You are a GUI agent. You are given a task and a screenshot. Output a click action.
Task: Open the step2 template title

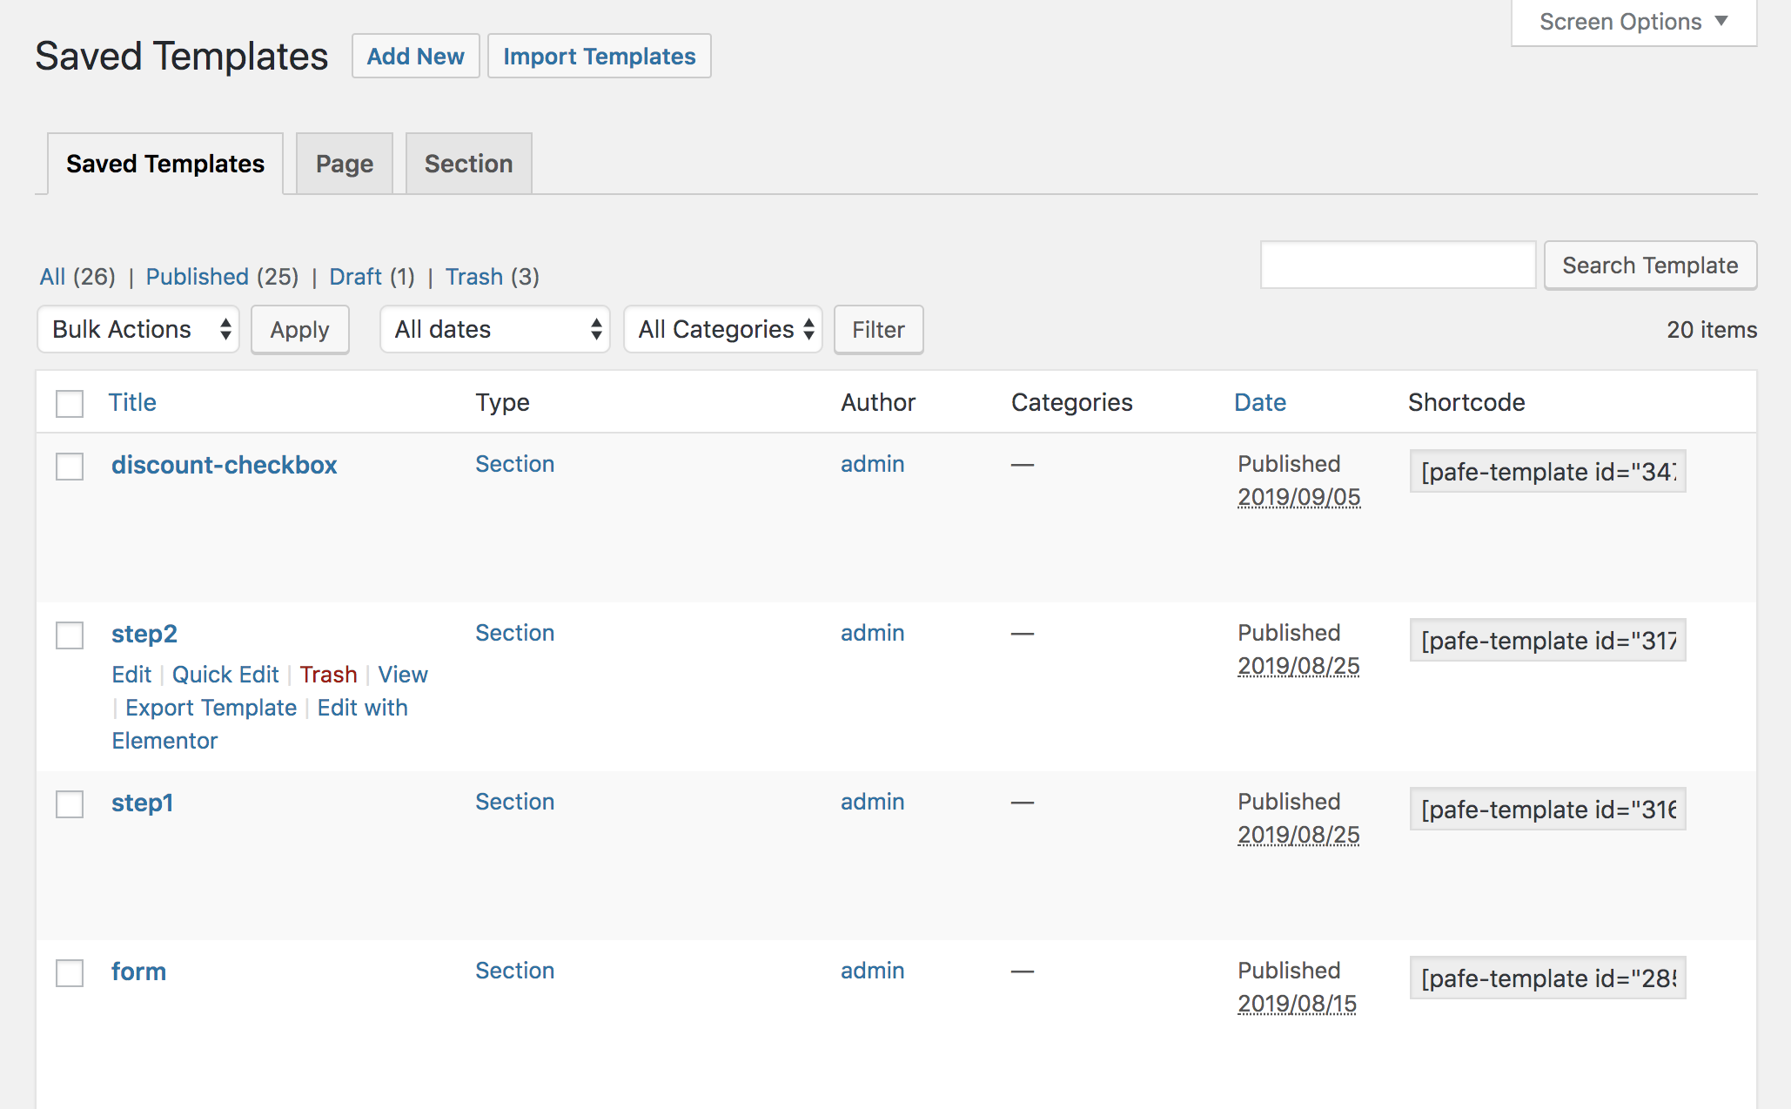point(144,634)
